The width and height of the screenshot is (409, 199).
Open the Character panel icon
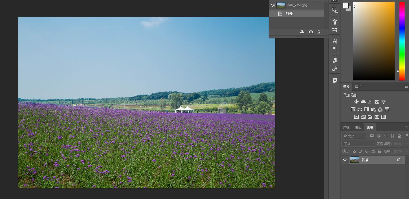pyautogui.click(x=335, y=41)
